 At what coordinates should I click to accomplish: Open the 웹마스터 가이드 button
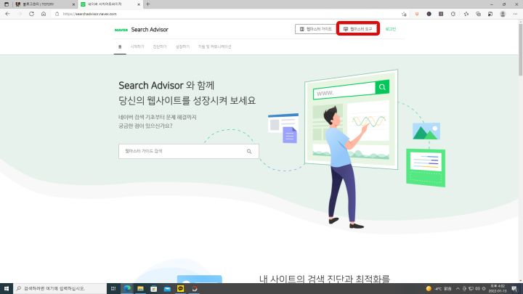click(x=315, y=29)
